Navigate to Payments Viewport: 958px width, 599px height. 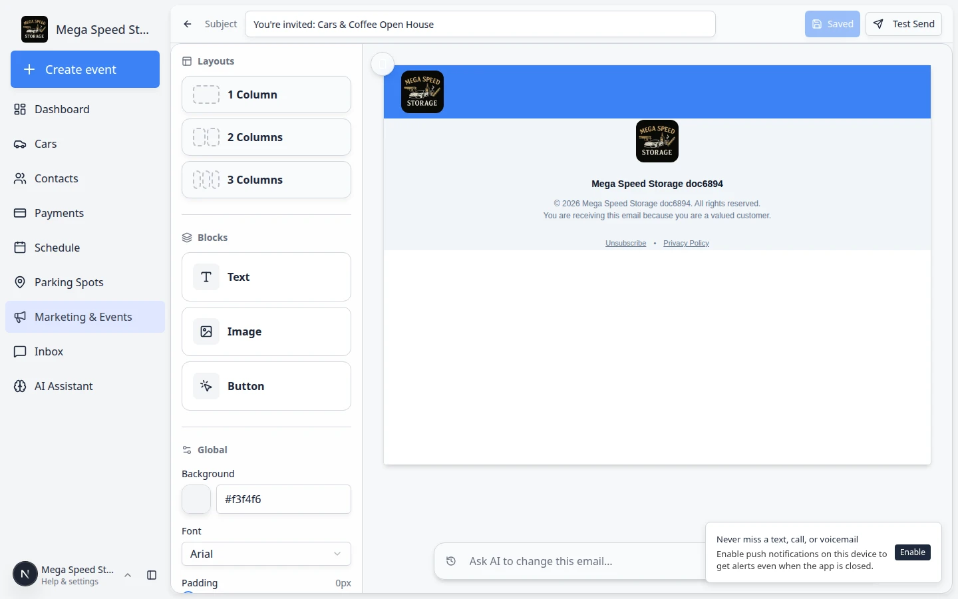click(85, 213)
